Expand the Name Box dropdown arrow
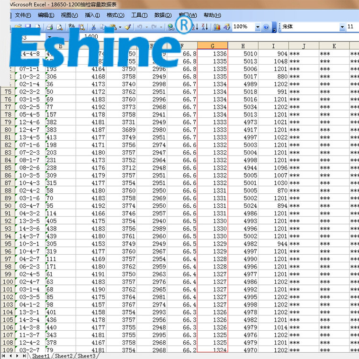The height and width of the screenshot is (359, 359). 49,37
